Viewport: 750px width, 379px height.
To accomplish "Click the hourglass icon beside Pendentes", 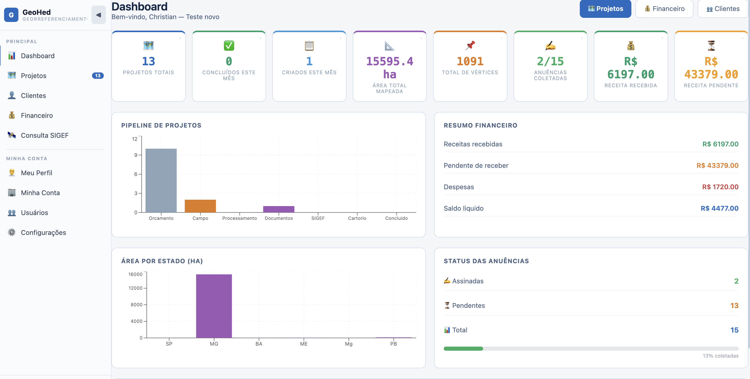I will (x=447, y=305).
